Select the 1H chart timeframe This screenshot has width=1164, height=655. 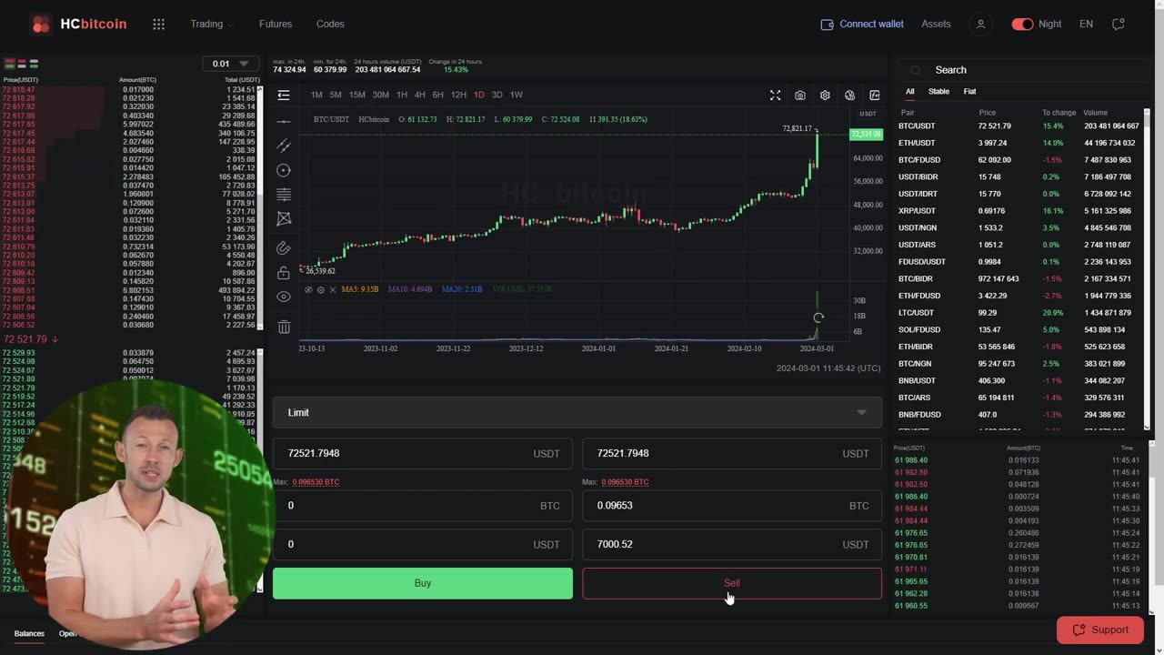402,95
